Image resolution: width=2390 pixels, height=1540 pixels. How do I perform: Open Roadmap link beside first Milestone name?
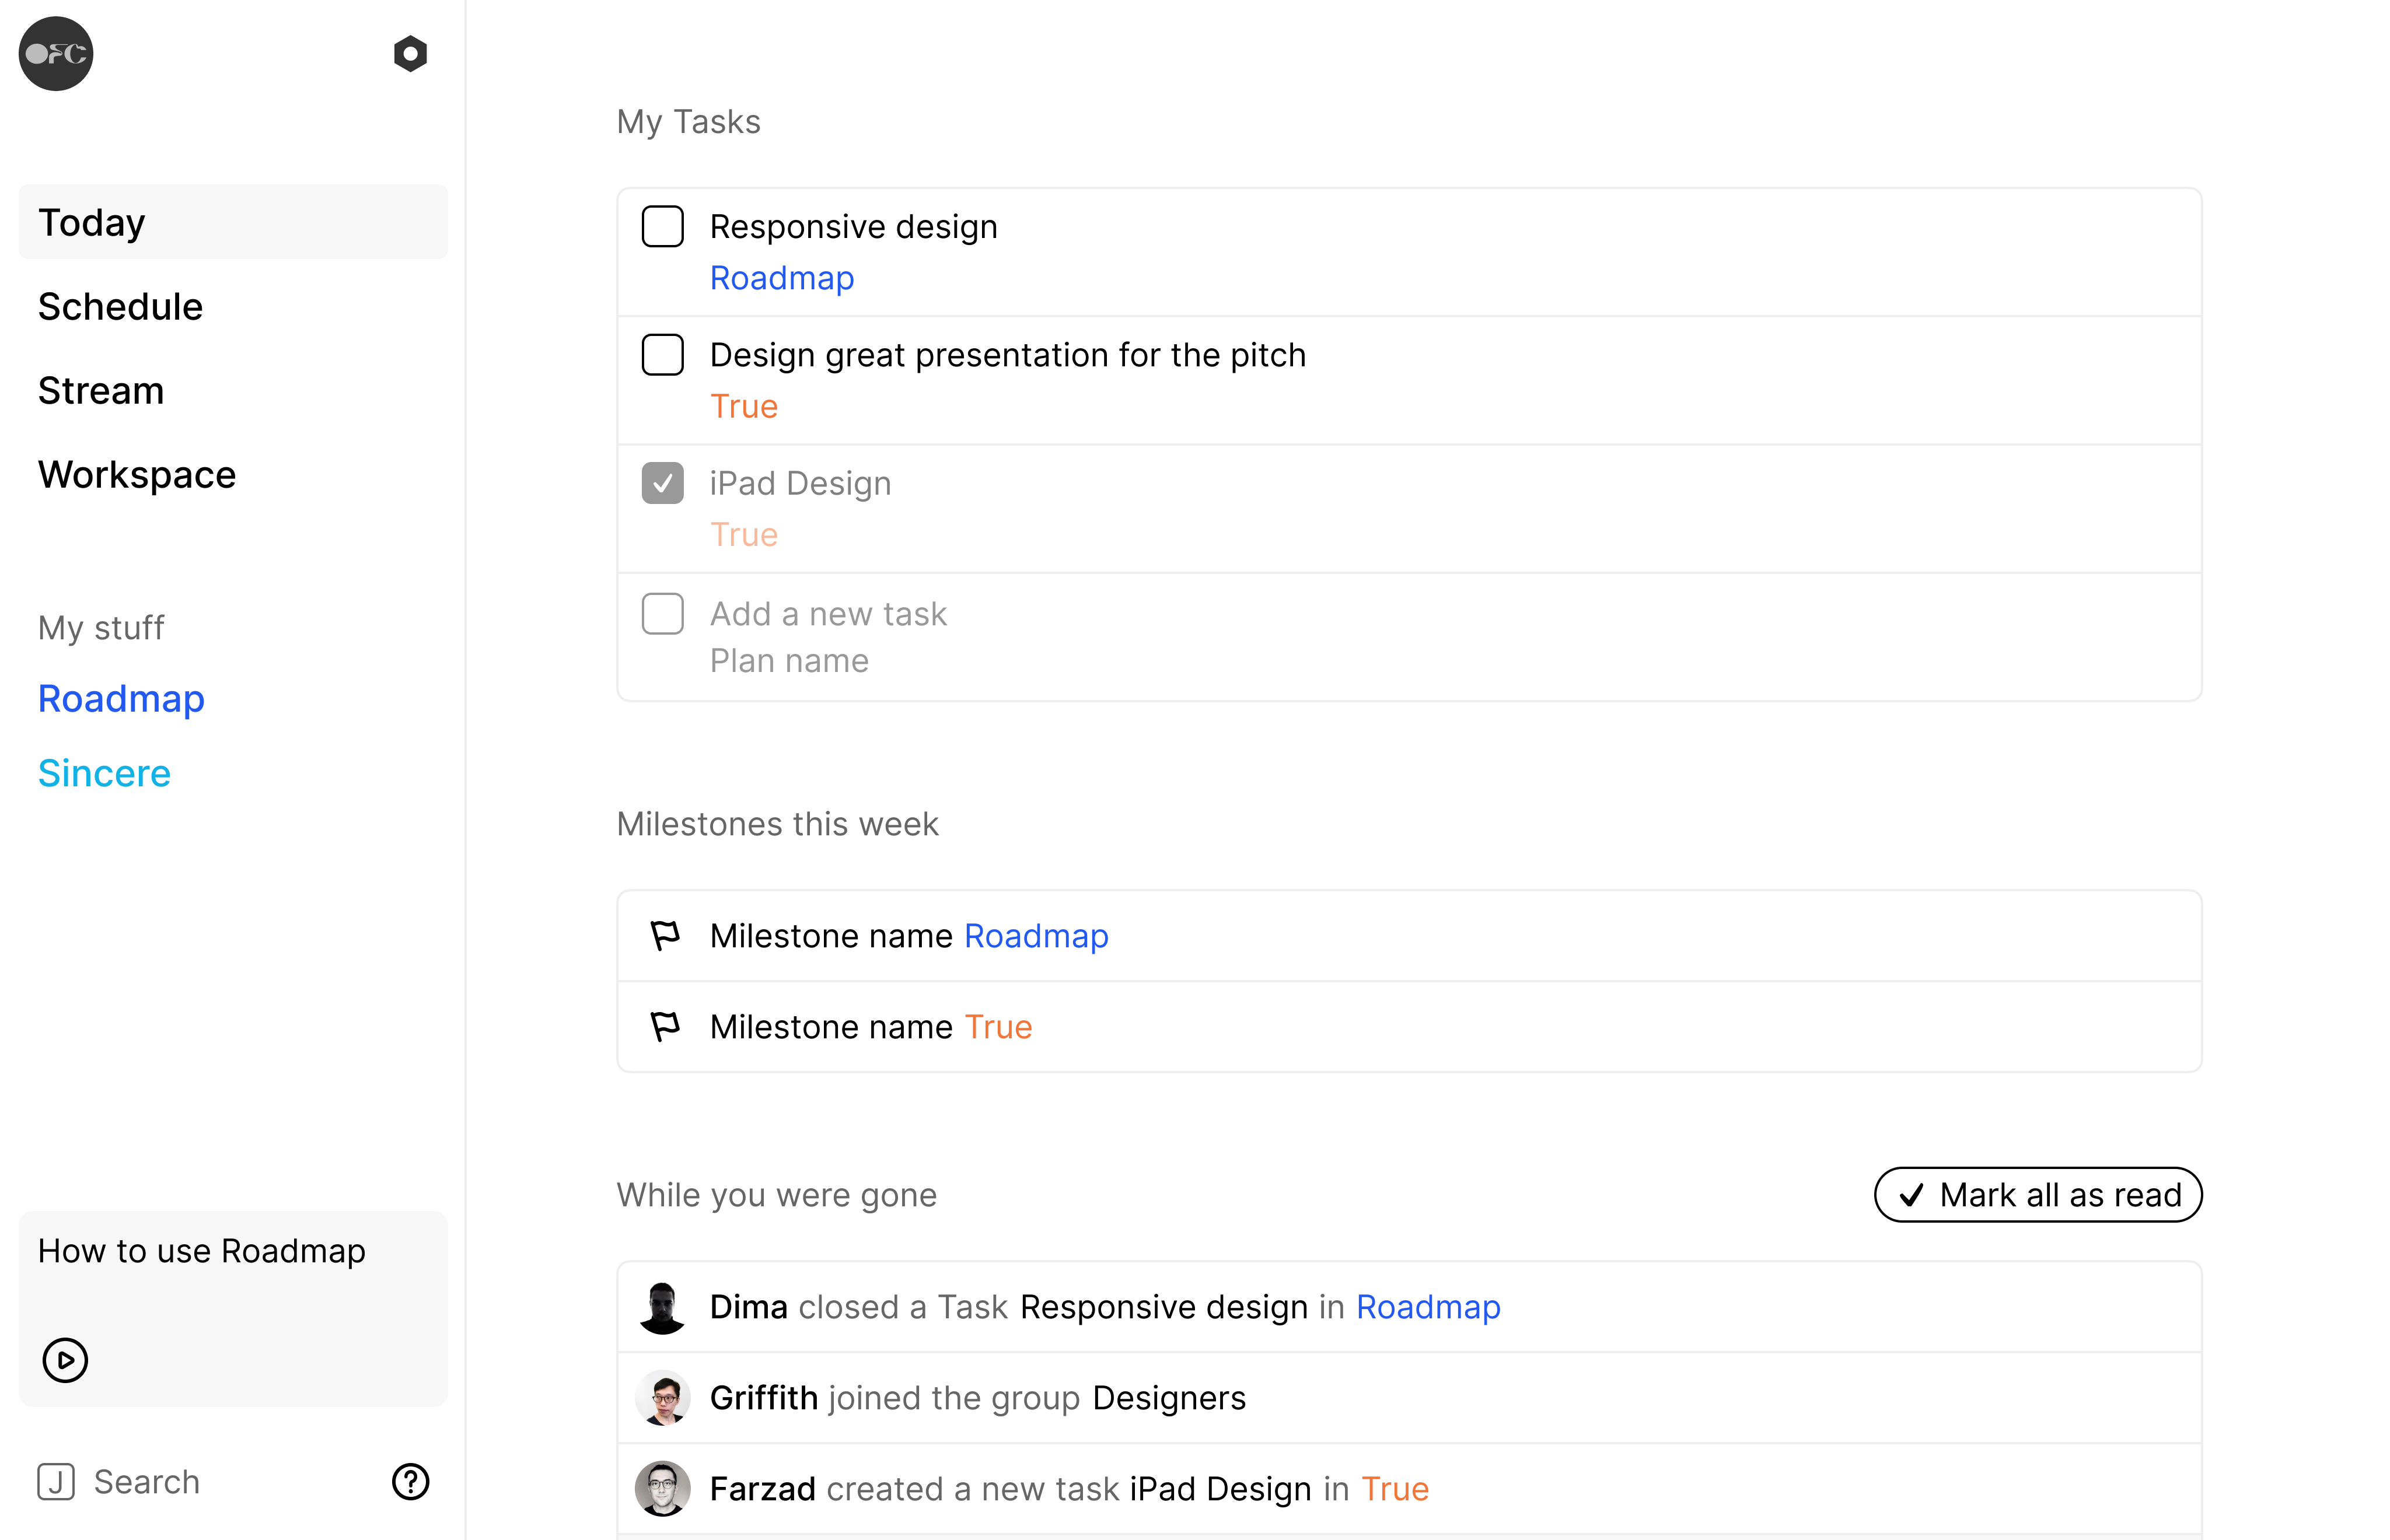coord(1036,936)
